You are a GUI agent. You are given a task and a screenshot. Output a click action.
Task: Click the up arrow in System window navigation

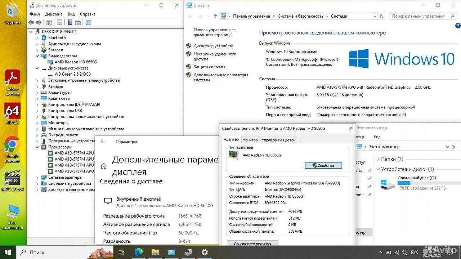click(215, 16)
